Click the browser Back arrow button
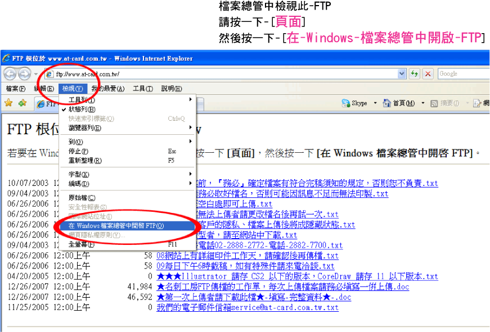This screenshot has width=490, height=332. (10, 74)
